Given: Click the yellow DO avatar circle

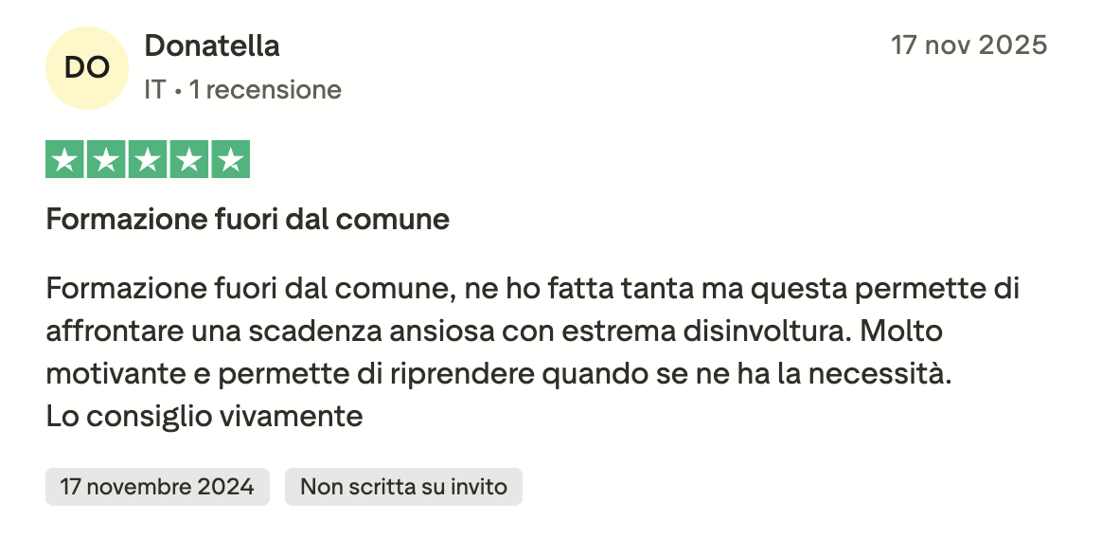Looking at the screenshot, I should (x=86, y=67).
